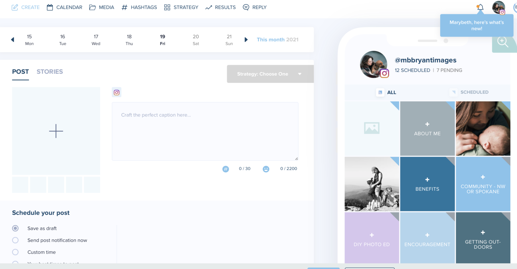Click the empty image placeholder grid tile
The width and height of the screenshot is (517, 269).
372,128
